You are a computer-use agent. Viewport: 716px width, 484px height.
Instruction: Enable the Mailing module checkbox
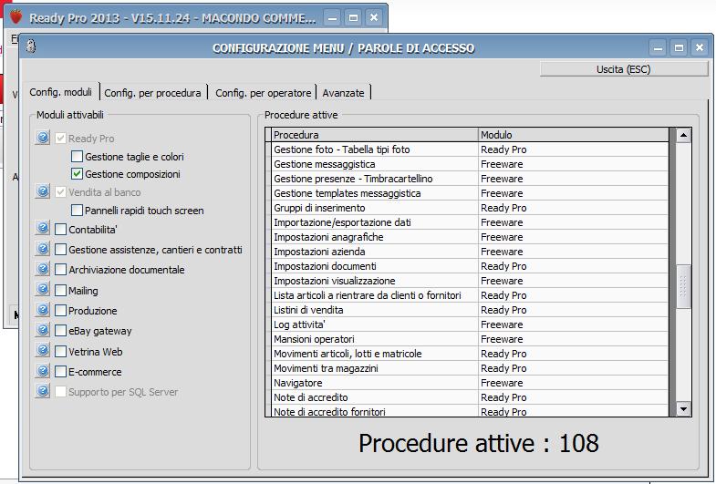(x=60, y=290)
